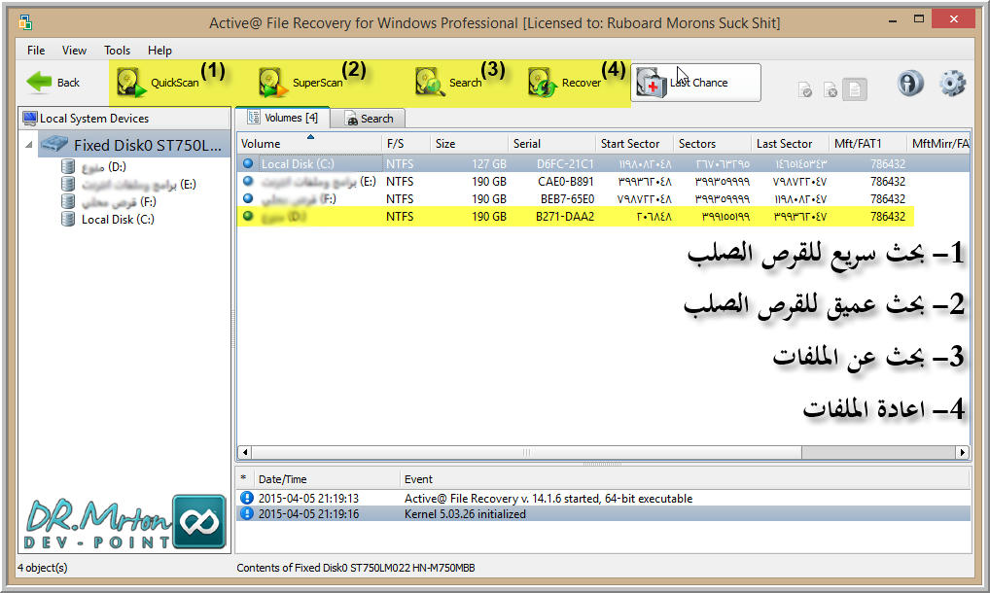This screenshot has height=593, width=990.
Task: Select the log entry at 21:19:13
Action: [x=604, y=499]
